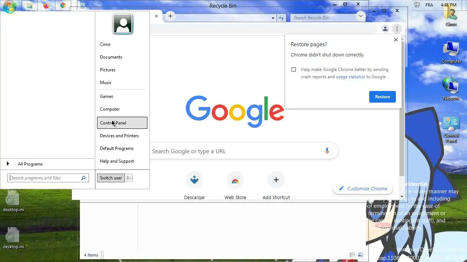Switch Recycle Bin to large icons view
This screenshot has width=467, height=262.
[360, 255]
